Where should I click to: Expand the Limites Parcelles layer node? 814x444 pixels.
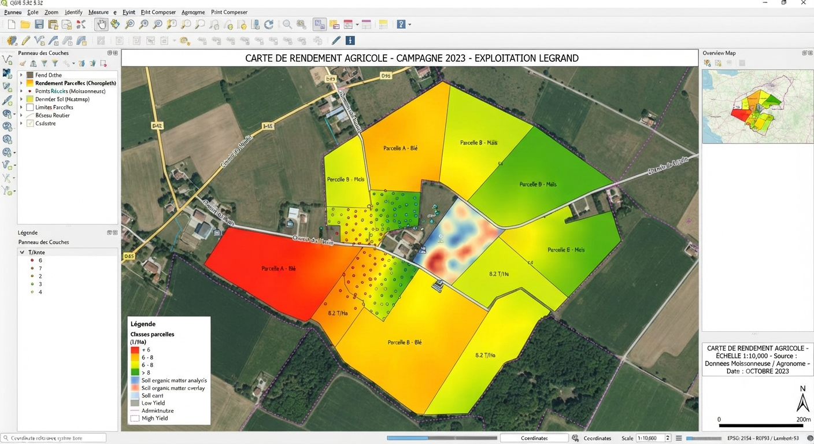(x=21, y=108)
